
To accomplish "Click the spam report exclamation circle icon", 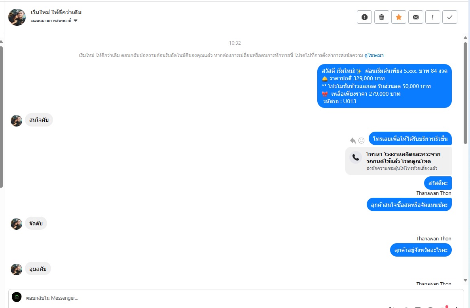I will [x=364, y=17].
